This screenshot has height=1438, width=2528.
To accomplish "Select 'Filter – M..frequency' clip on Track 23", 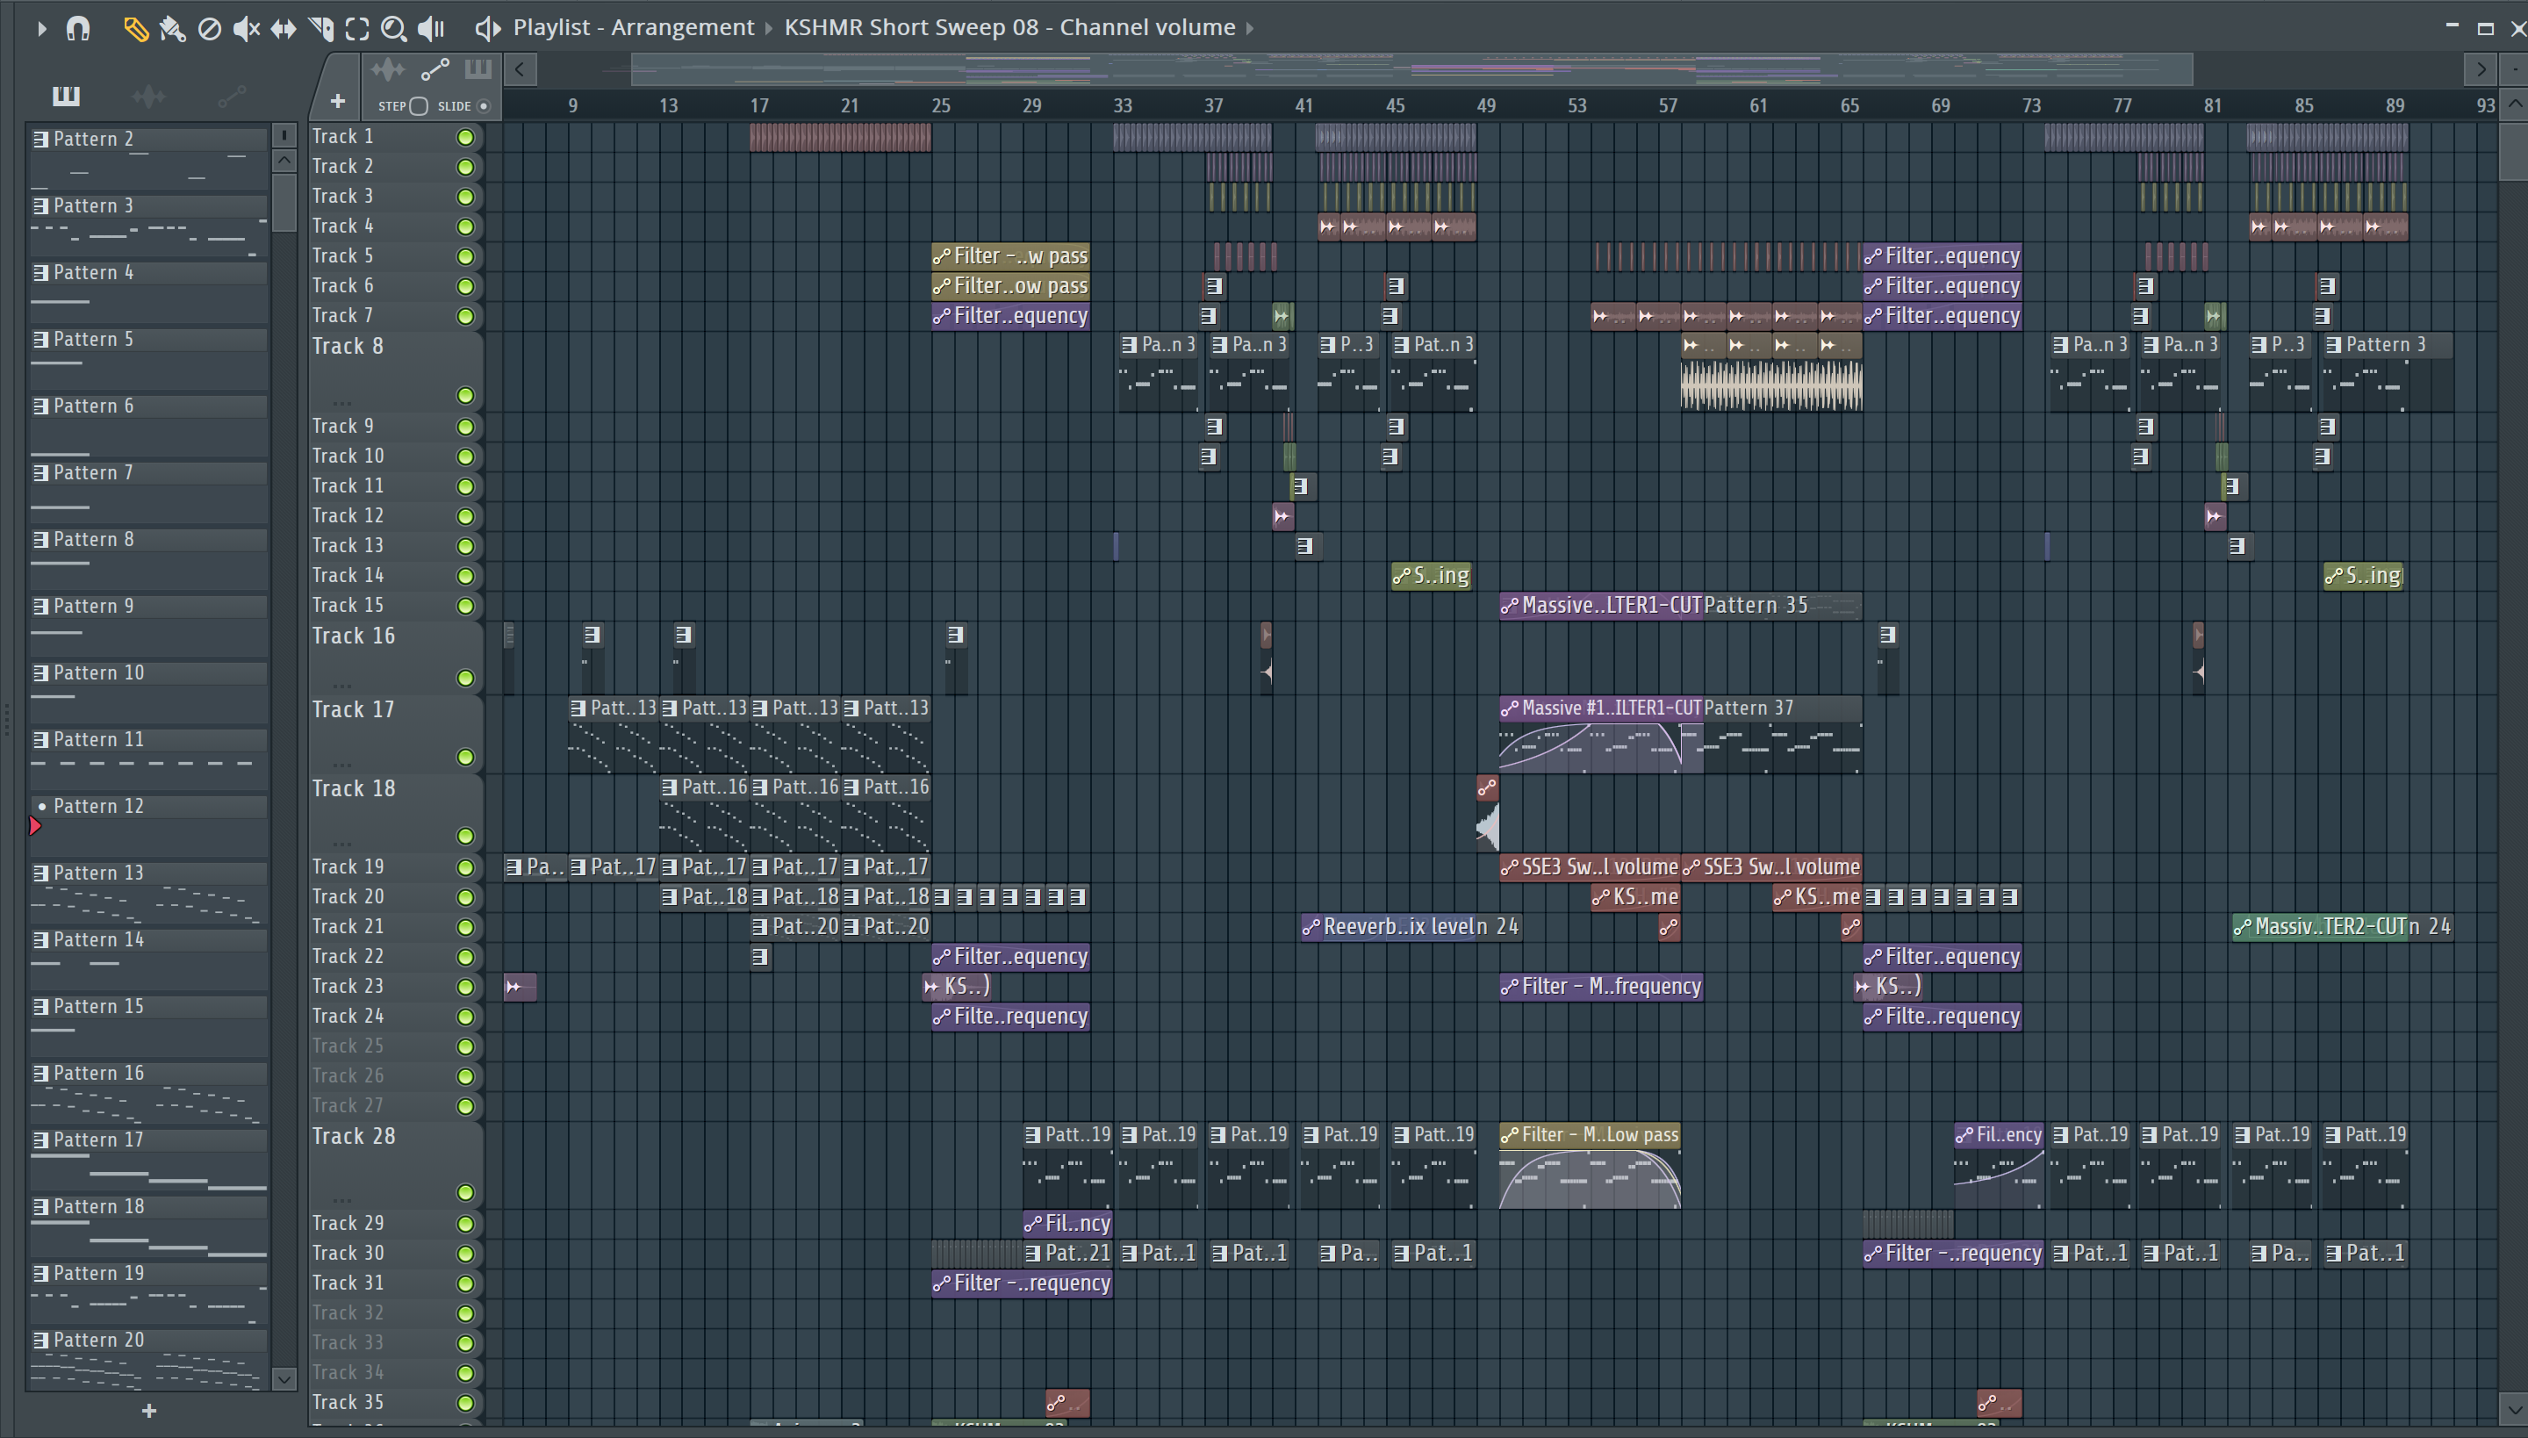I will click(x=1601, y=987).
